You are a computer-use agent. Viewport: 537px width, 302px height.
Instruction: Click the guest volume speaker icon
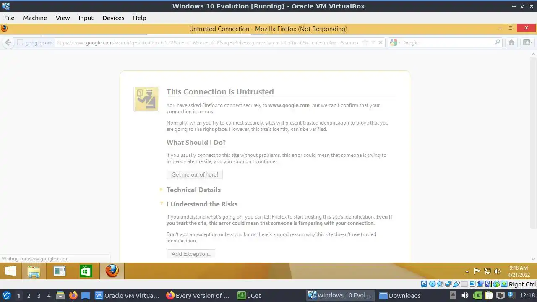coord(498,271)
